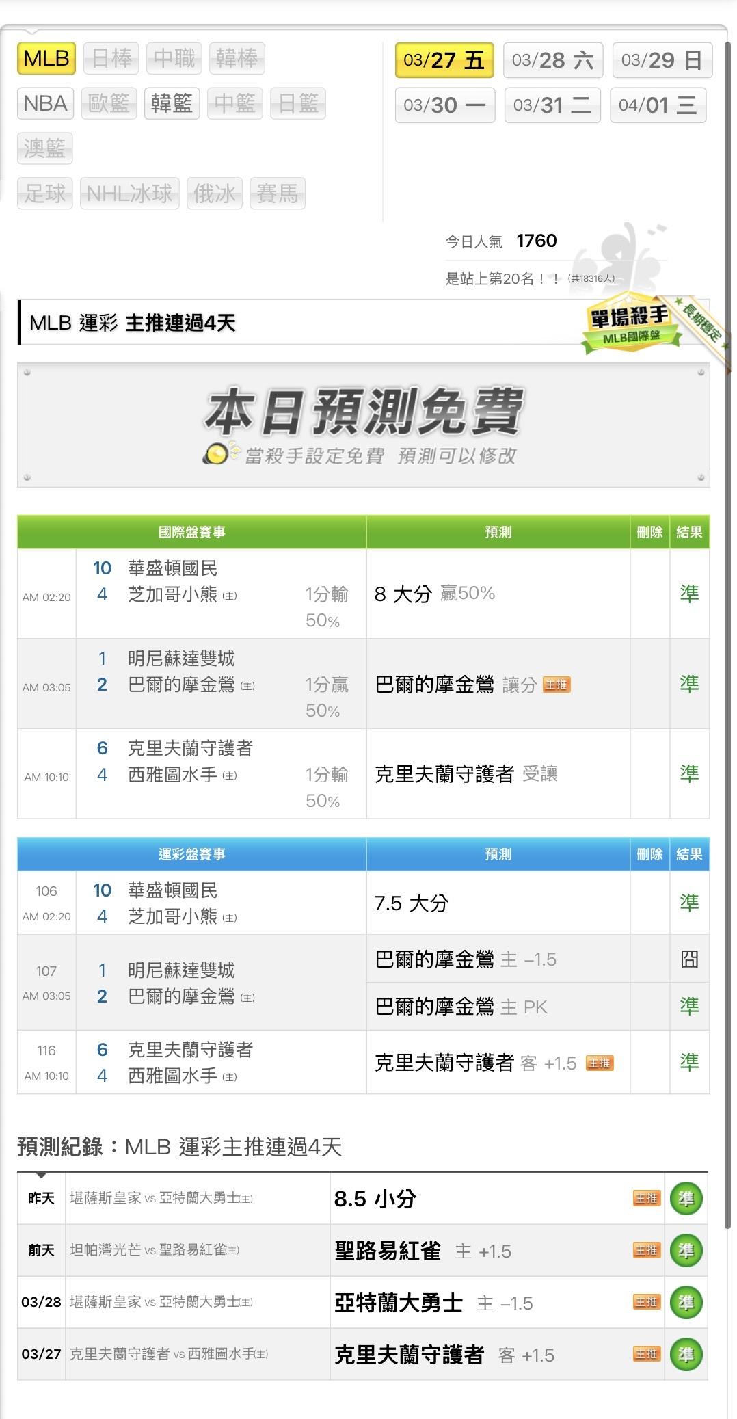Open 坦帕灣光芒 vs 聖路易紅雀 record
Viewport: 737px width, 1419px height.
155,1250
